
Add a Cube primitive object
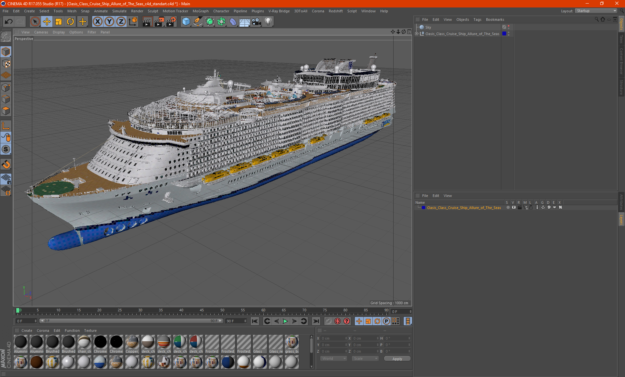pos(186,22)
